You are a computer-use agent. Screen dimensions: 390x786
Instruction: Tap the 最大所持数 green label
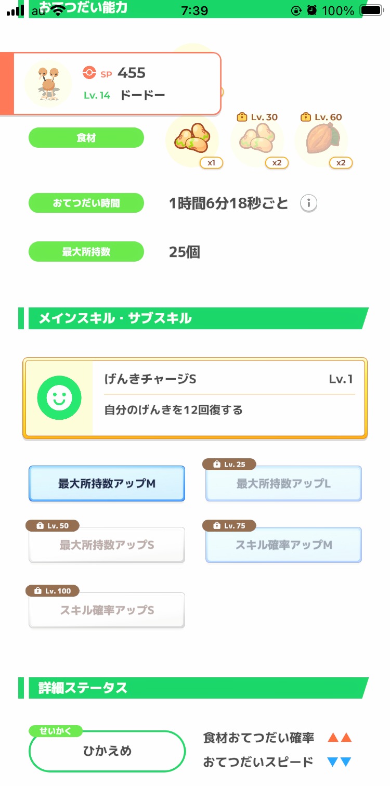click(86, 252)
